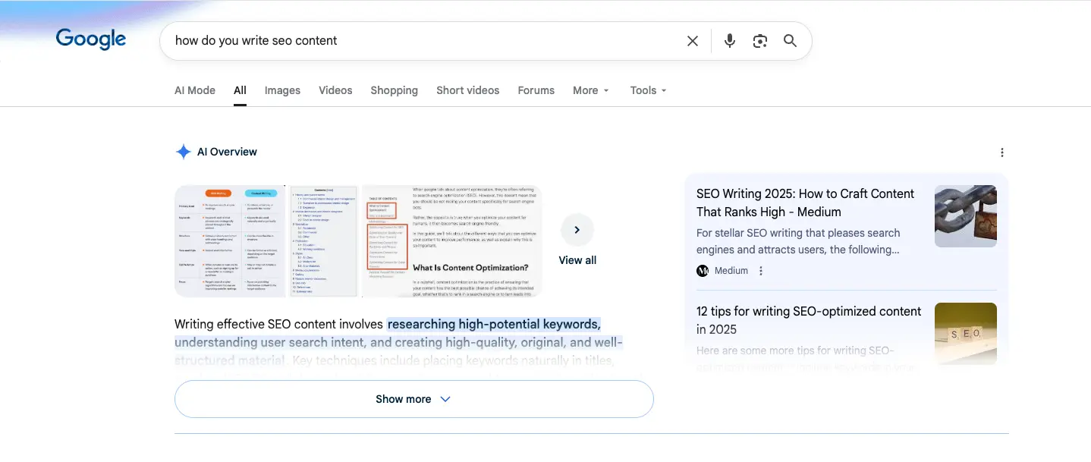Image resolution: width=1091 pixels, height=462 pixels.
Task: Click three-dot menu next to Medium source
Action: (761, 271)
